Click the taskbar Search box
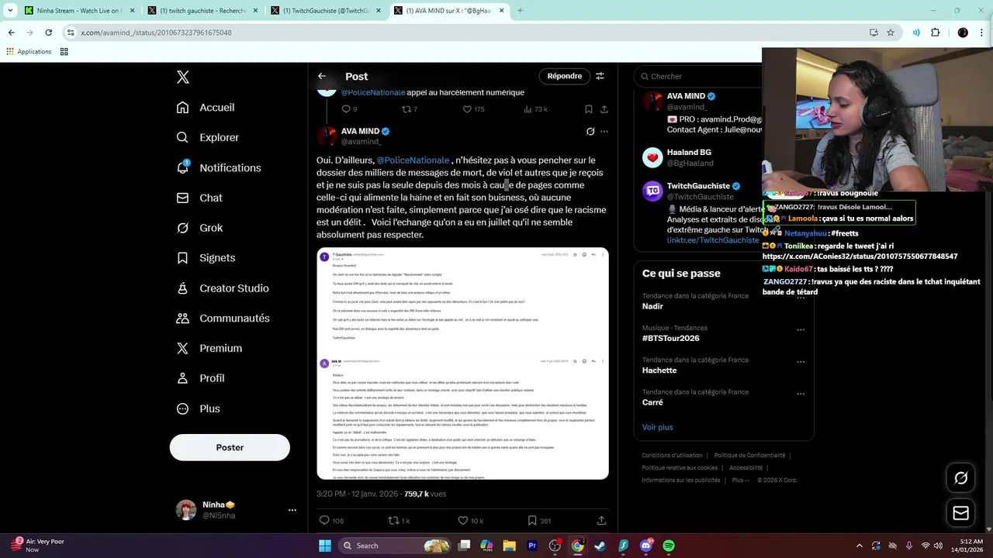This screenshot has height=558, width=993. (396, 546)
